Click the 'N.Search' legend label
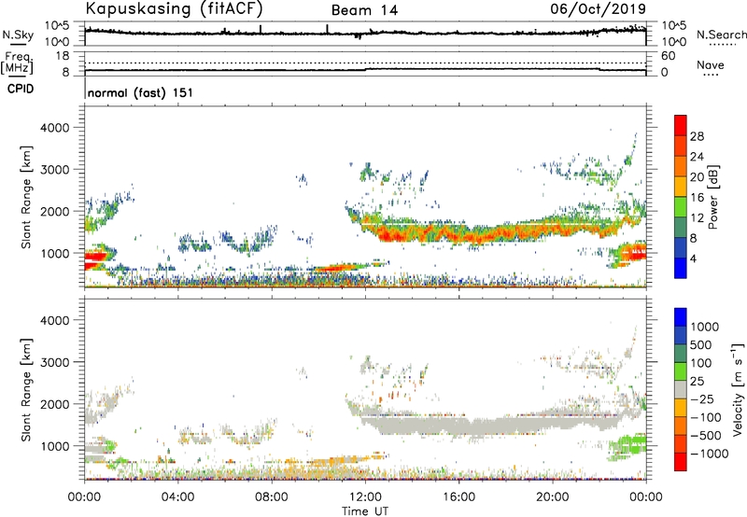 click(721, 35)
